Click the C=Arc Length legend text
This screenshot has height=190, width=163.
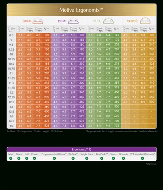point(42,131)
